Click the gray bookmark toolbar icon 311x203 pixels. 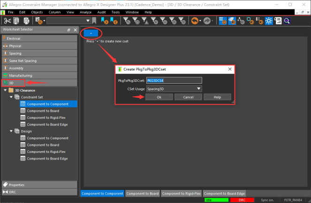[x=94, y=21]
